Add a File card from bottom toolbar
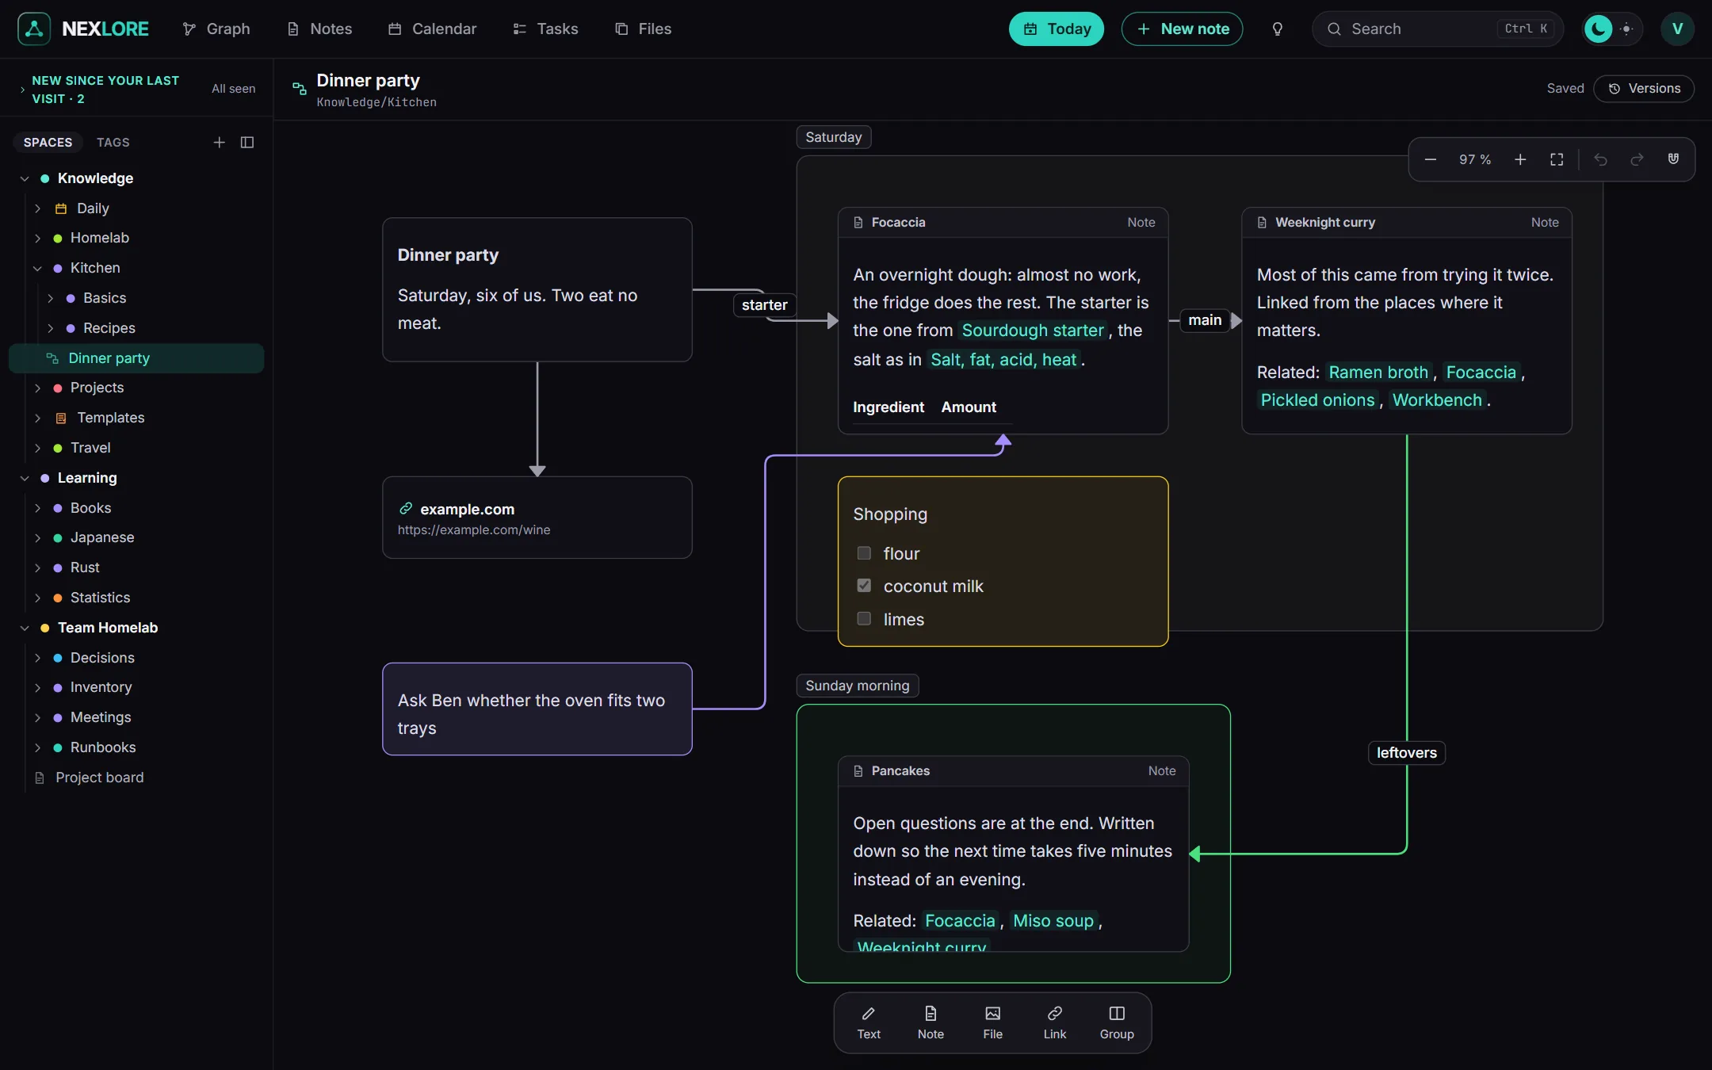This screenshot has height=1070, width=1712. tap(992, 1022)
